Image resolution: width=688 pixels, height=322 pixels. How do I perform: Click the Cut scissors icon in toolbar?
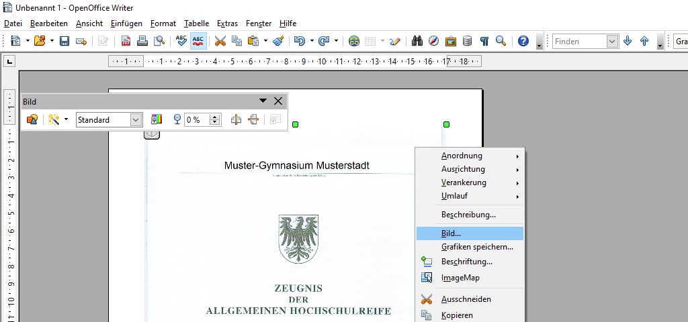click(220, 41)
